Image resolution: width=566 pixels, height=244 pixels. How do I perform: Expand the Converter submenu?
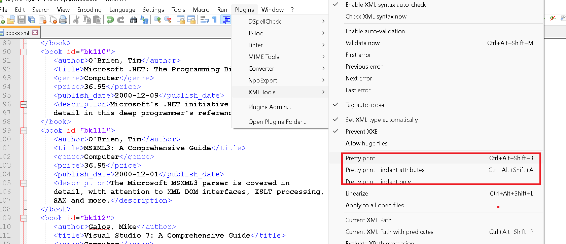pyautogui.click(x=280, y=69)
